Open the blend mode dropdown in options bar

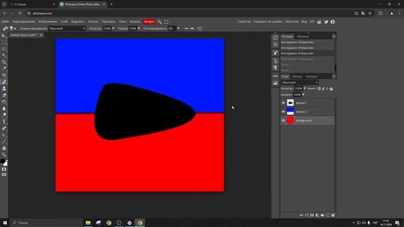pos(67,28)
